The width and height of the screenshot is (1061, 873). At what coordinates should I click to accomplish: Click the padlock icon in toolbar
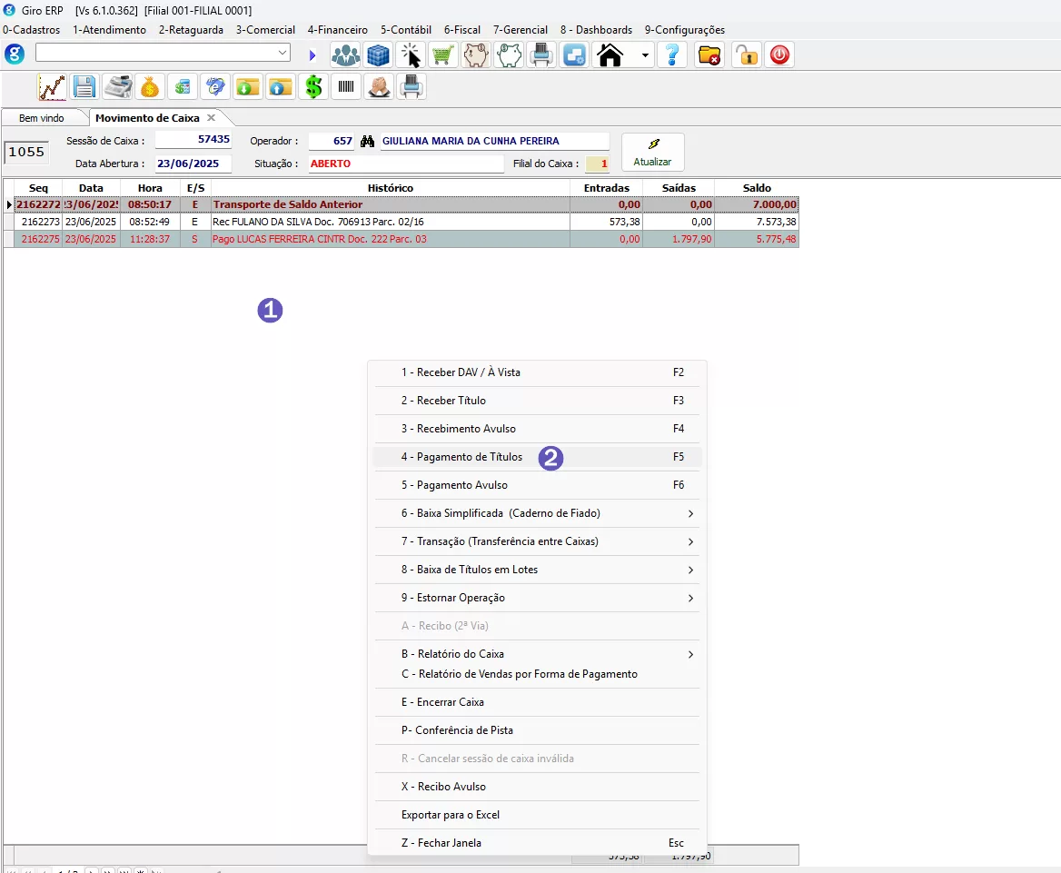click(746, 55)
